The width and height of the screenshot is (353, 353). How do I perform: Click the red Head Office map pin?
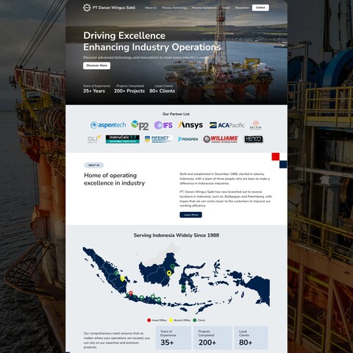(x=131, y=293)
